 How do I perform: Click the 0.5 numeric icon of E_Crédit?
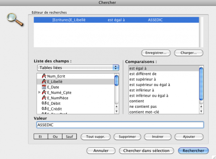coord(44,109)
